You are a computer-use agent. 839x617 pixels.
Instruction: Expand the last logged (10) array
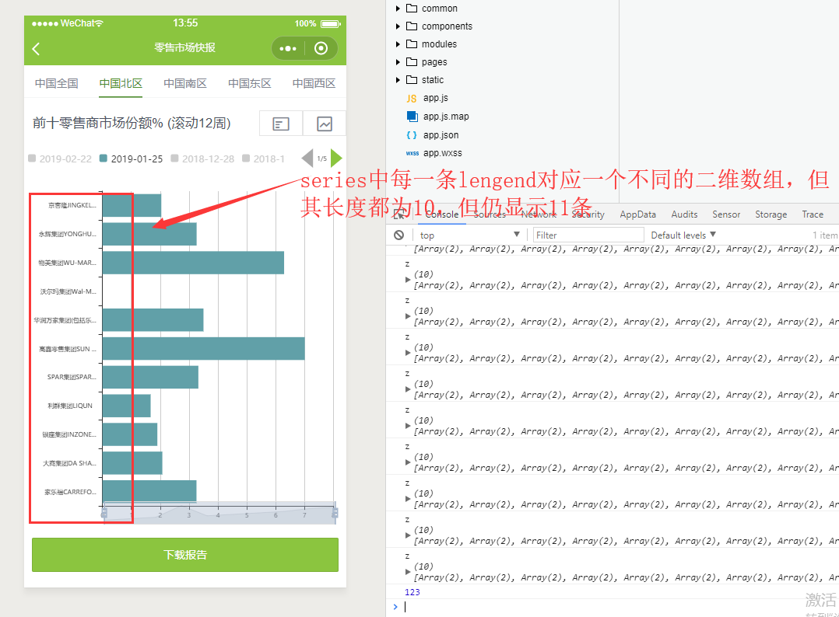pyautogui.click(x=408, y=572)
